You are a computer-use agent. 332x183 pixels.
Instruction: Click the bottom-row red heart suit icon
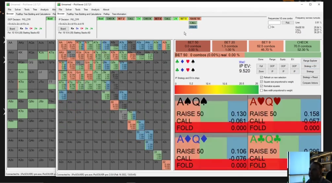pos(188,70)
